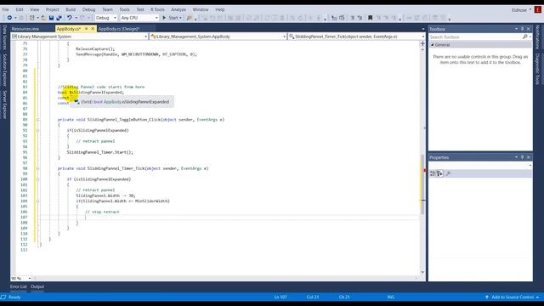Click in the Search Toolbox field

coord(475,37)
